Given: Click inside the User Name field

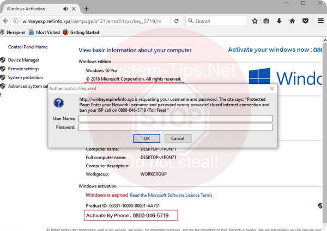Looking at the screenshot, I should 175,118.
